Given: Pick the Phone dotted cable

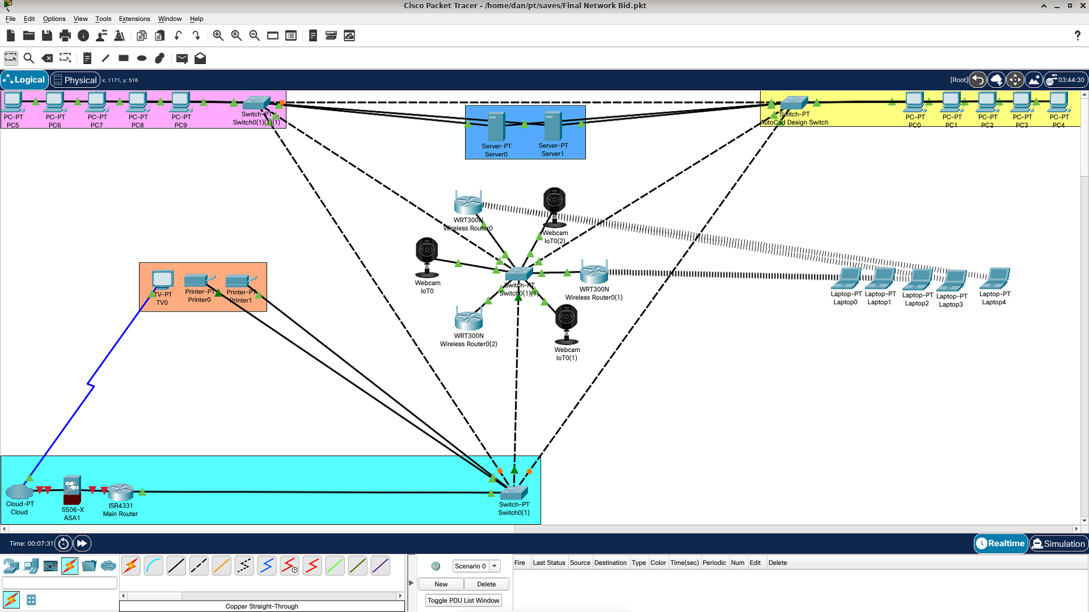Looking at the screenshot, I should point(244,566).
